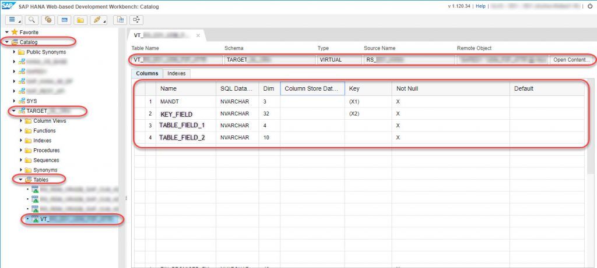This screenshot has height=268, width=597.
Task: Open link tool dropdown arrow
Action: click(x=105, y=22)
